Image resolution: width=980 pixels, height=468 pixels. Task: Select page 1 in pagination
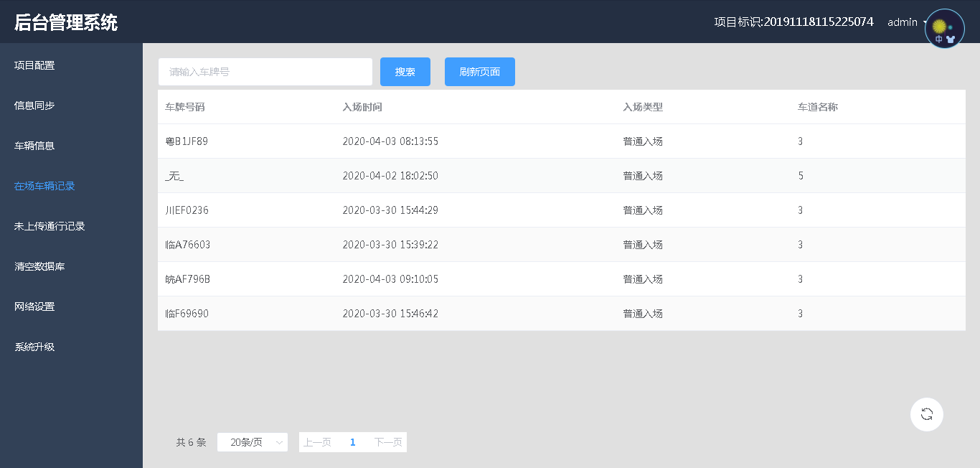(x=352, y=442)
